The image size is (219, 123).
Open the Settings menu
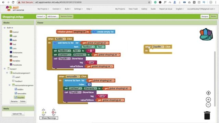(78, 9)
